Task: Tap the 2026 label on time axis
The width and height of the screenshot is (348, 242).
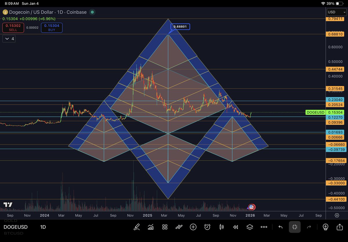Action: pos(250,216)
